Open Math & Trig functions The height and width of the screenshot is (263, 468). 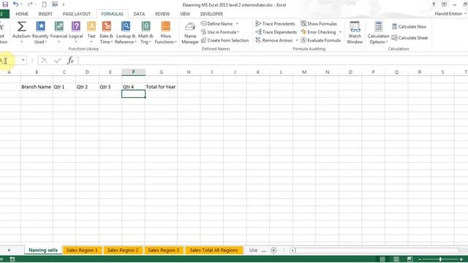pyautogui.click(x=146, y=32)
